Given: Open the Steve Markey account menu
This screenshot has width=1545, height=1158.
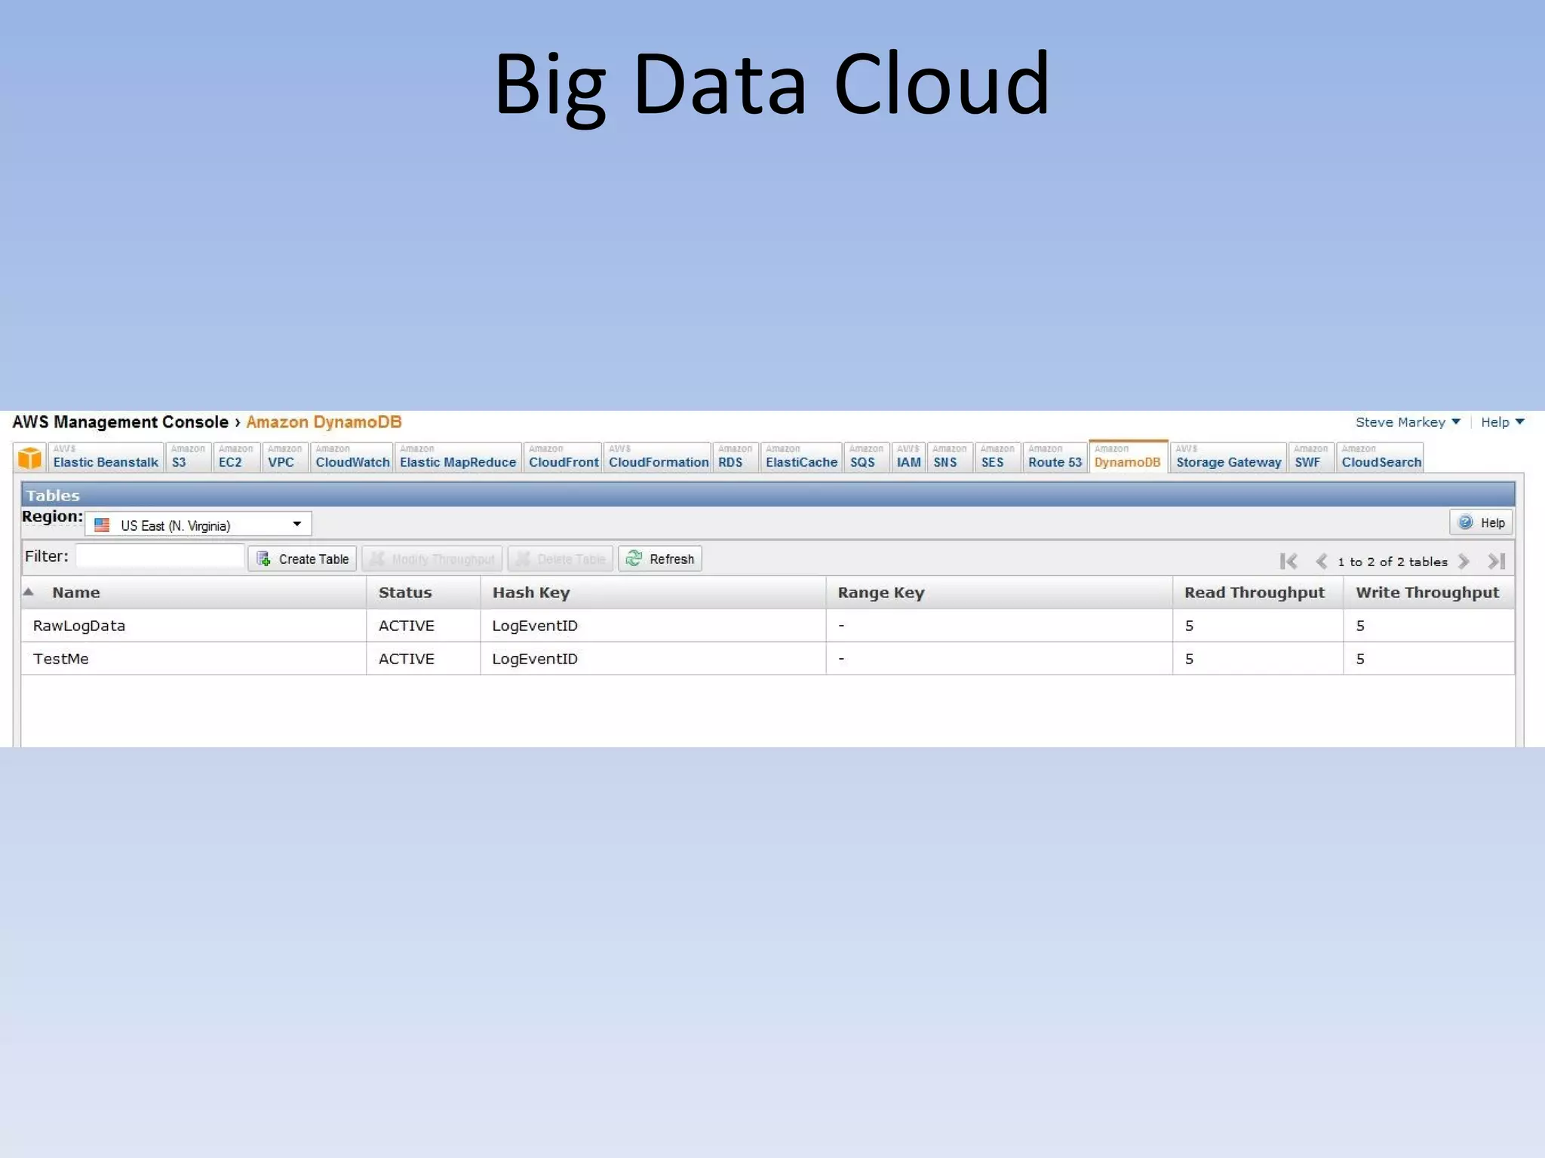Looking at the screenshot, I should click(1408, 422).
